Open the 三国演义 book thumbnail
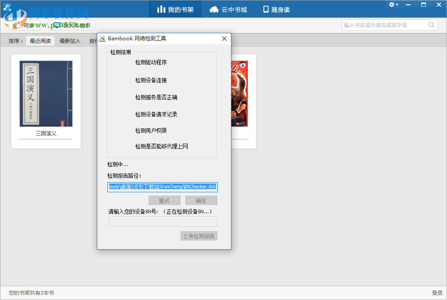The height and width of the screenshot is (300, 447). coord(46,92)
